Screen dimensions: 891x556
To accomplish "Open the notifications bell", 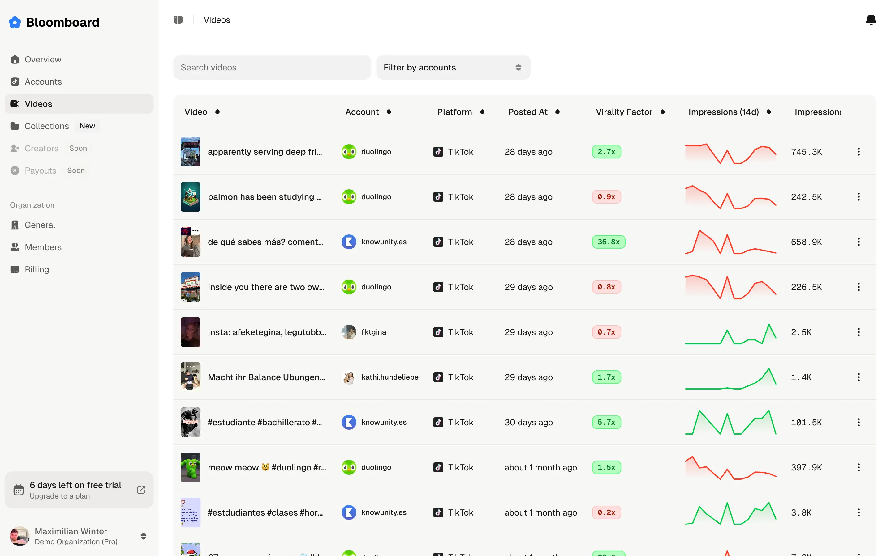I will (871, 20).
